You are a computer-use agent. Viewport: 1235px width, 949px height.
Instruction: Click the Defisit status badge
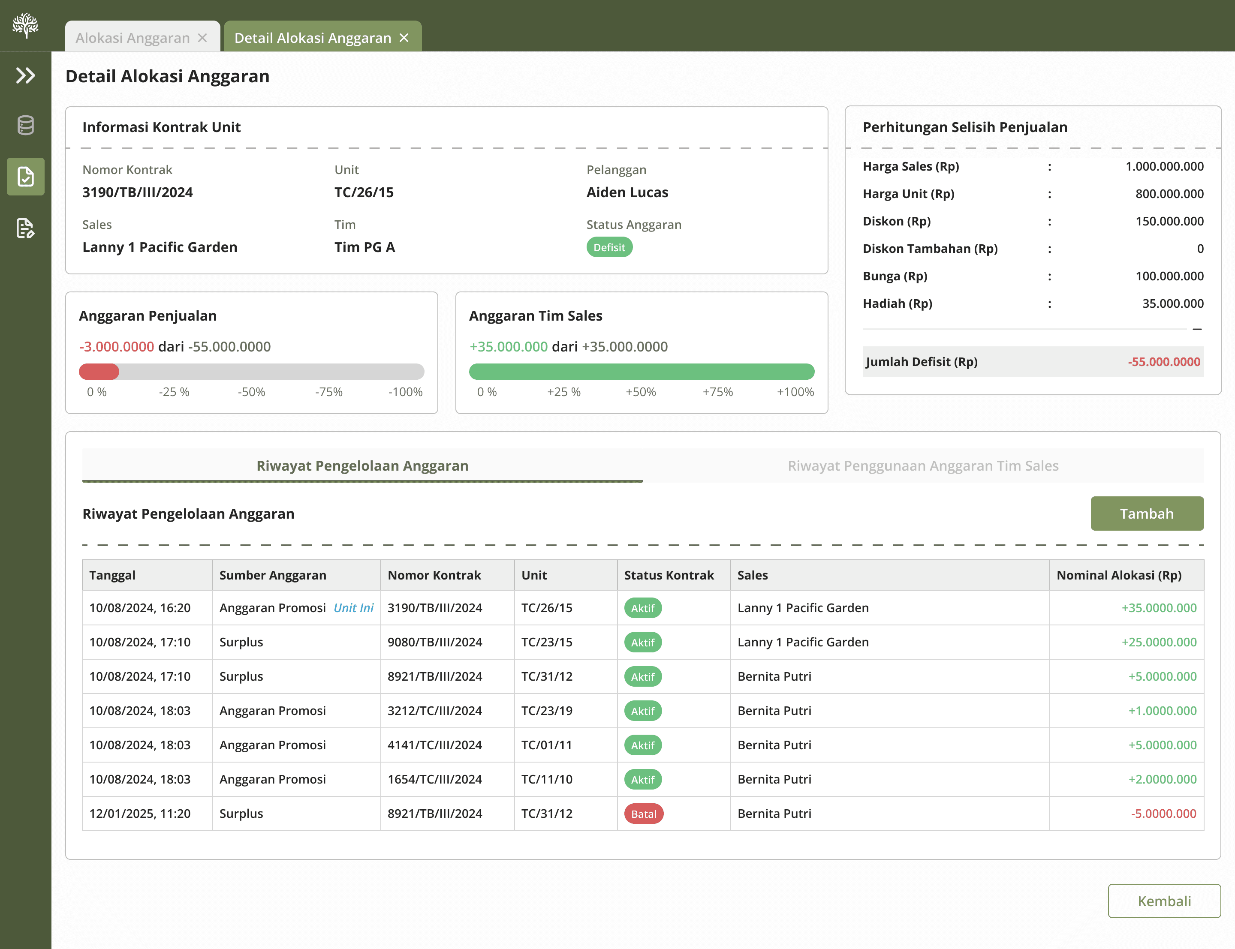point(609,247)
